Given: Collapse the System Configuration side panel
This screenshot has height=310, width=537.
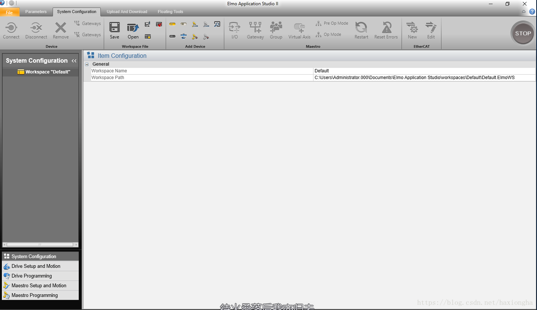Looking at the screenshot, I should (x=74, y=61).
